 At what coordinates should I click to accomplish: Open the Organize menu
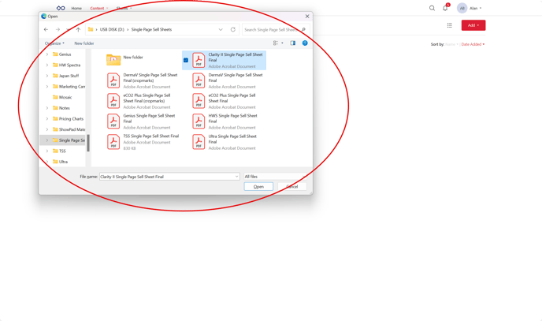point(54,43)
